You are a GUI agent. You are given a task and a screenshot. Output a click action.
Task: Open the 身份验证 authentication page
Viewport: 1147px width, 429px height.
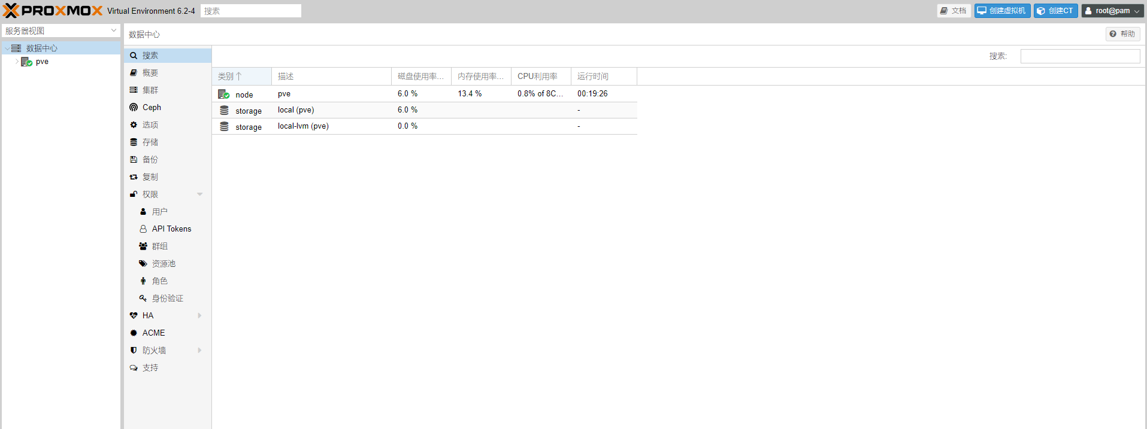(x=168, y=299)
